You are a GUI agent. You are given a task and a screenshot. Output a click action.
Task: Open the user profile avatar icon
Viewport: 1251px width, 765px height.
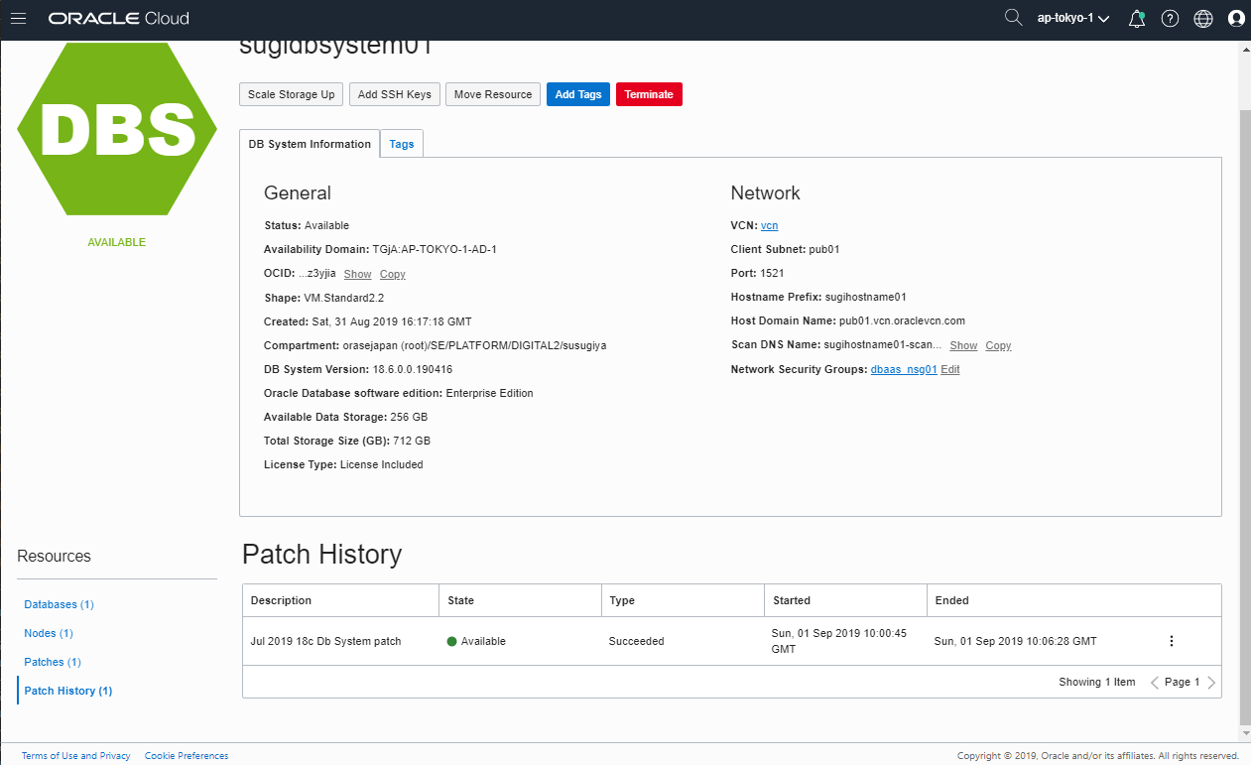point(1236,18)
